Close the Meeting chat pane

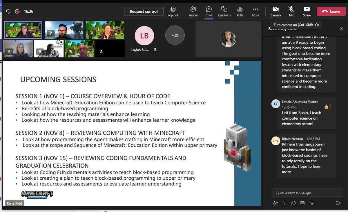coord(341,29)
